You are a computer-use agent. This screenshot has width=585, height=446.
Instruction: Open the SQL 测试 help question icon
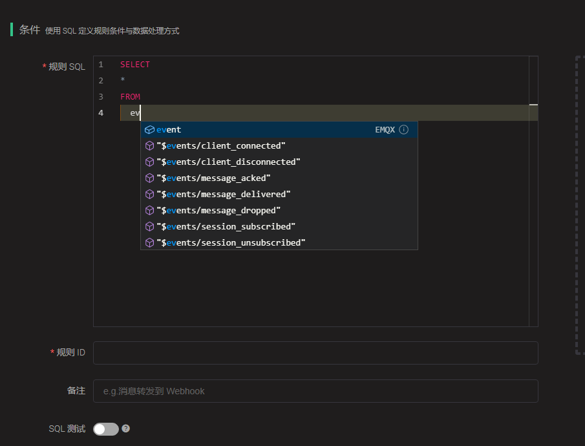click(126, 429)
